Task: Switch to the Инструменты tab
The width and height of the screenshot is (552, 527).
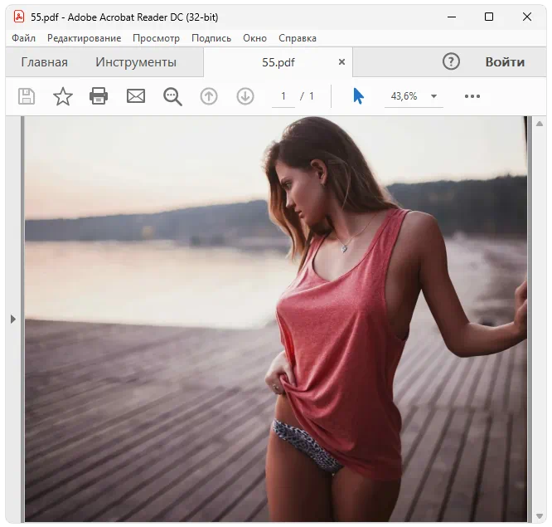Action: [136, 62]
